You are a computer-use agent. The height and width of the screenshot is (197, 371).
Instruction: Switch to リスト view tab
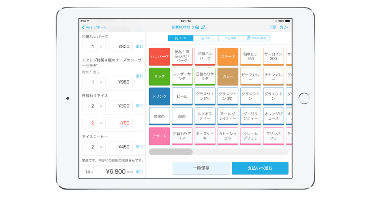206,38
